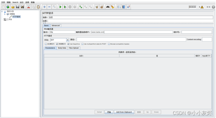
Task: Click the thread status circle icon
Action: click(x=213, y=7)
